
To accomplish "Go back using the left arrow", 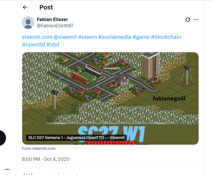I will pos(25,7).
